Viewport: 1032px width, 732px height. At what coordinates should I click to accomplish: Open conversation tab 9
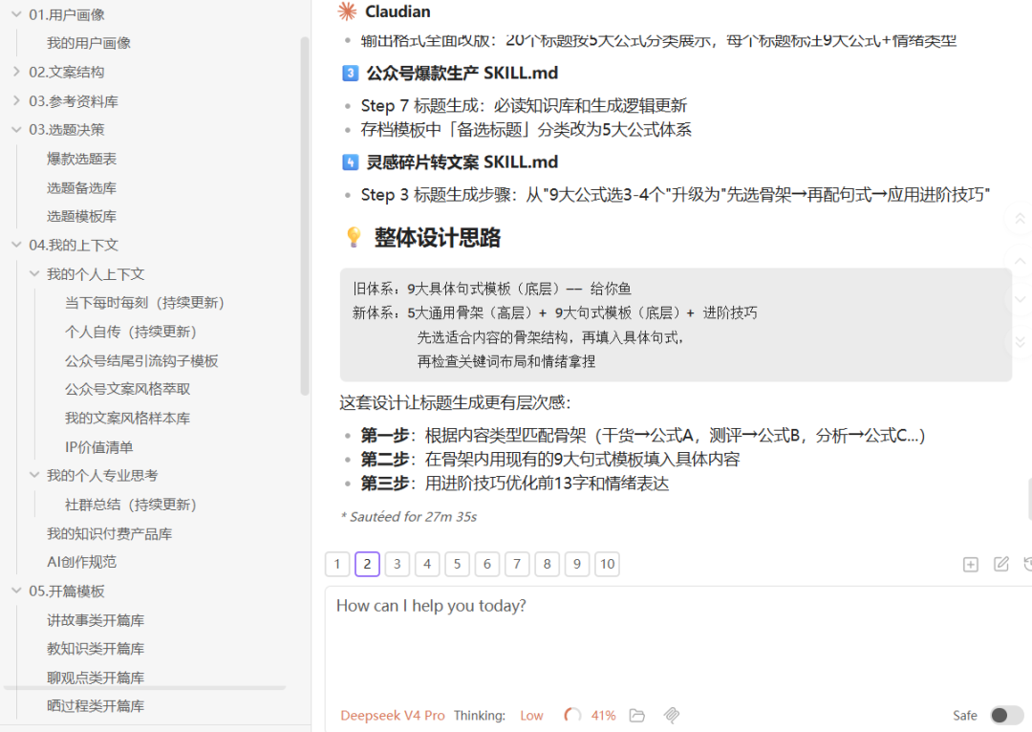click(576, 564)
